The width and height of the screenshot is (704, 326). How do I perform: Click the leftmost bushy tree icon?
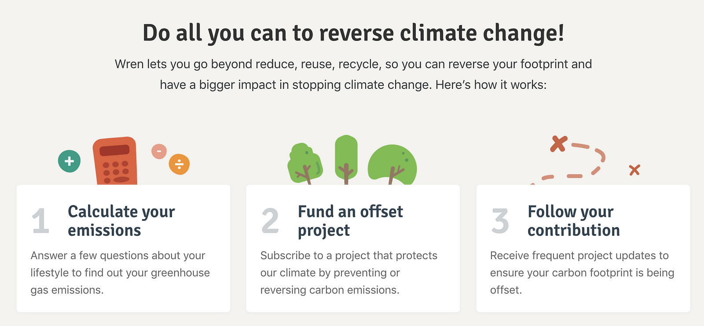coord(304,163)
